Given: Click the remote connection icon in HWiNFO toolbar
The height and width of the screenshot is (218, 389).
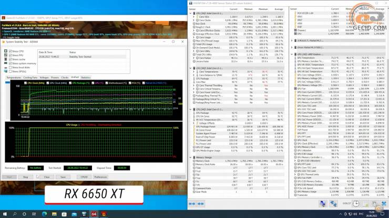Looking at the screenshot, I should pyautogui.click(x=333, y=204).
